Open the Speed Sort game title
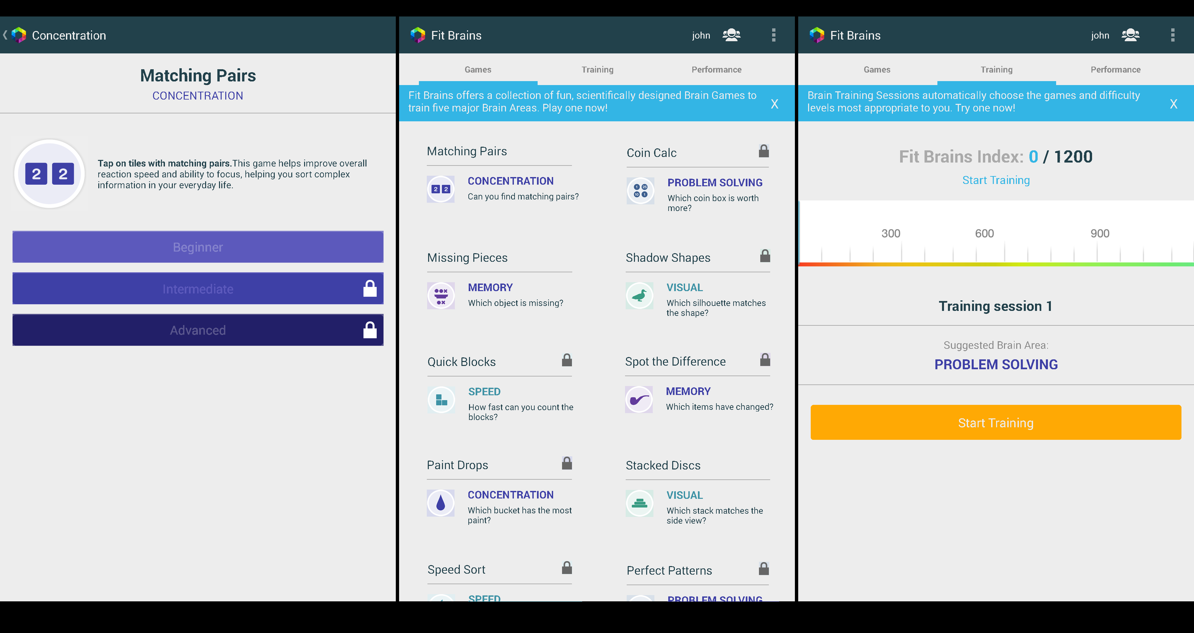The image size is (1194, 633). click(456, 569)
